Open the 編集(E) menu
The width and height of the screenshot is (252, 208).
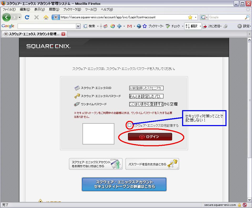pyautogui.click(x=25, y=9)
